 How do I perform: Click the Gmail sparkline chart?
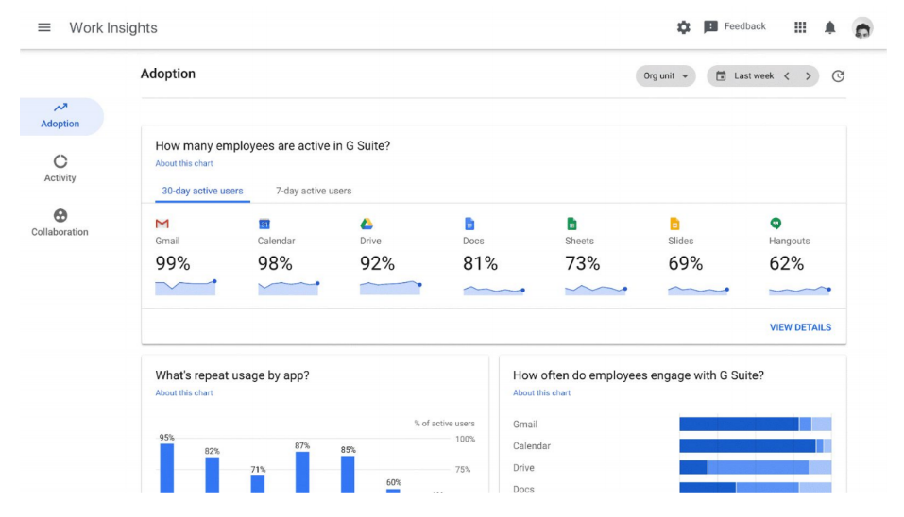tap(186, 288)
